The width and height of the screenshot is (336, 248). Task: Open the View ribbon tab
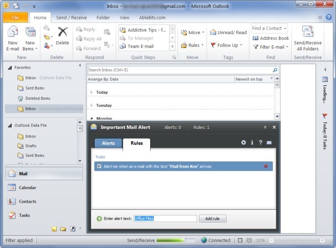[x=124, y=18]
